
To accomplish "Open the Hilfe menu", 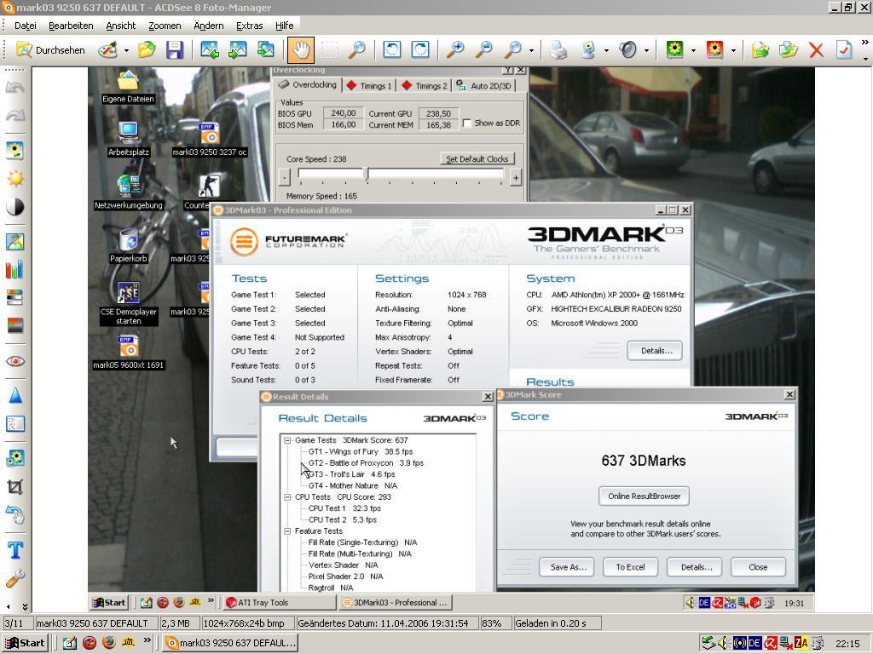I will click(x=285, y=26).
